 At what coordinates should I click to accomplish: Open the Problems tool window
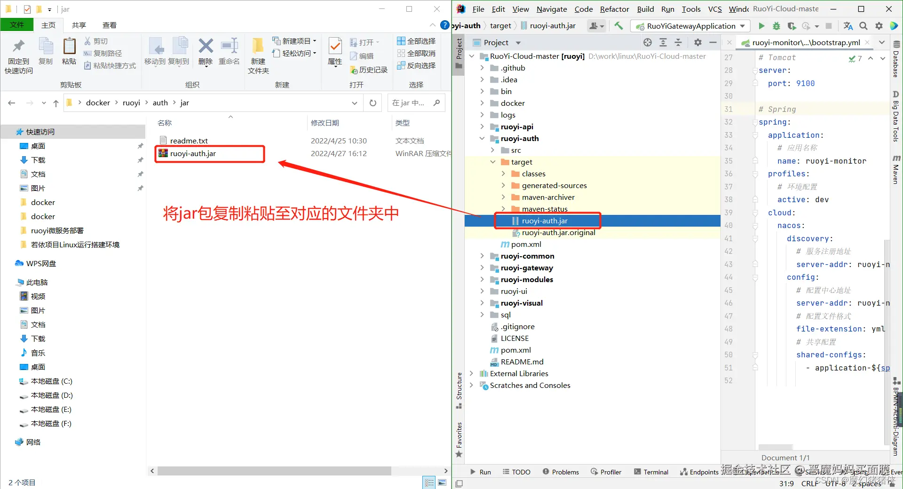pos(561,472)
